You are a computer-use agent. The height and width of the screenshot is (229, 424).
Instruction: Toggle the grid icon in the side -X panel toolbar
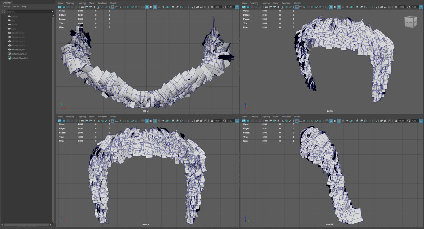pos(296,121)
